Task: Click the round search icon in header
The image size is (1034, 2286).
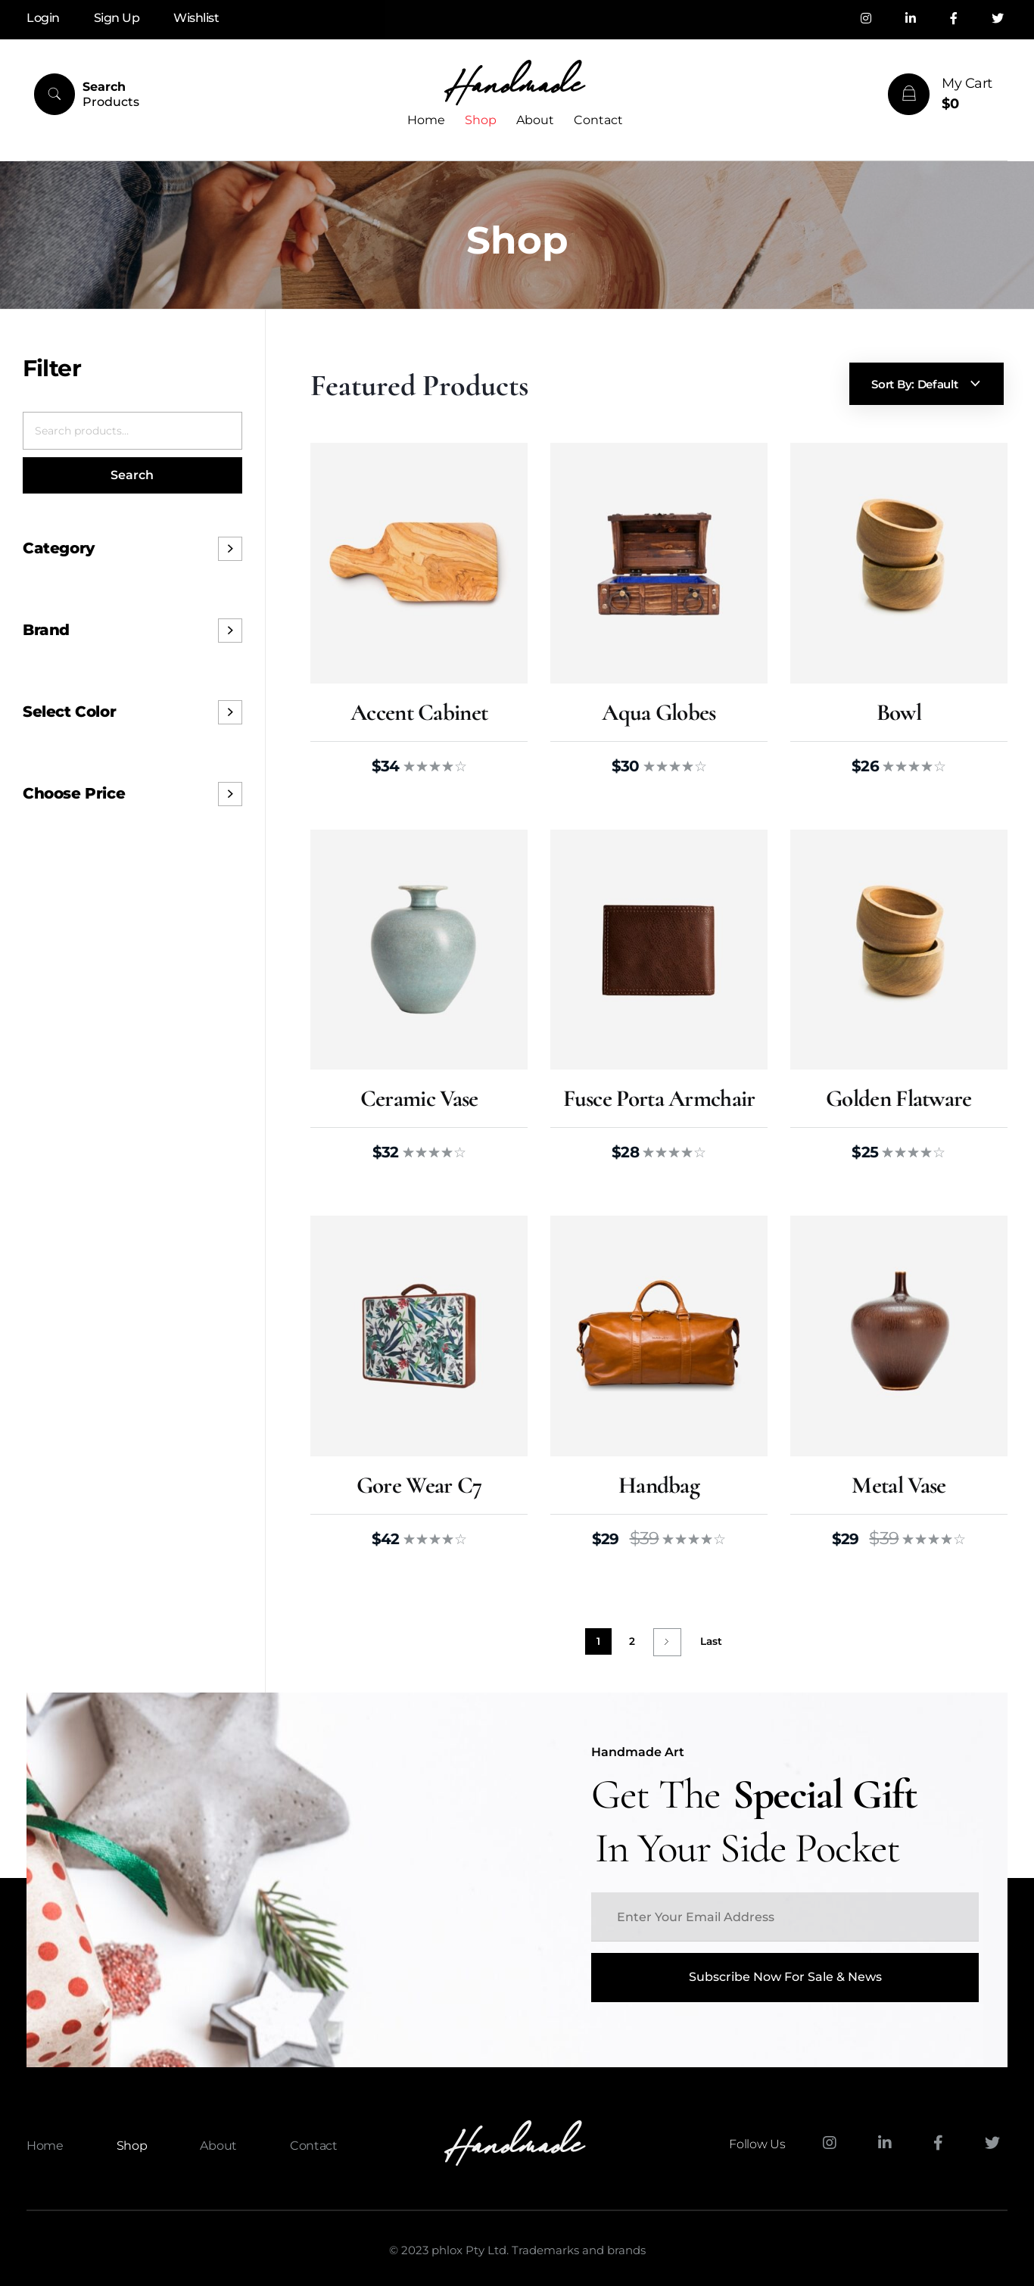Action: click(x=55, y=94)
